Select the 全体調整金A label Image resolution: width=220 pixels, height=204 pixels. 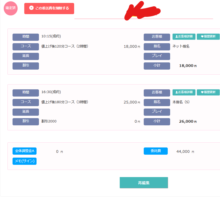[x=25, y=151]
